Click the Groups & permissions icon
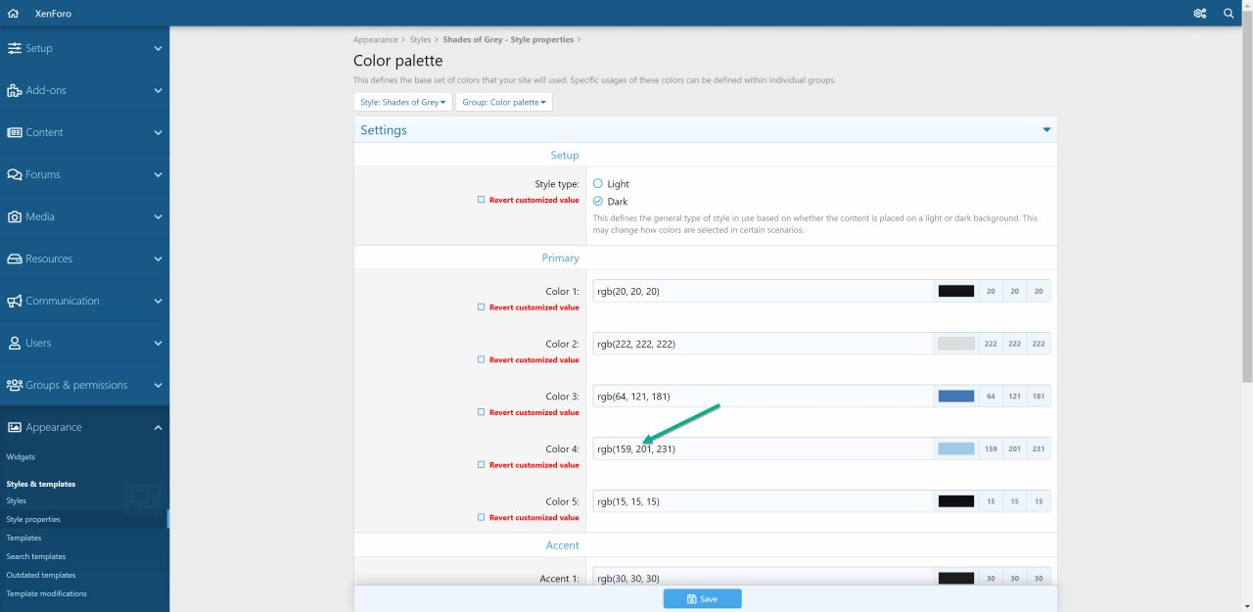The width and height of the screenshot is (1253, 612). click(x=15, y=385)
